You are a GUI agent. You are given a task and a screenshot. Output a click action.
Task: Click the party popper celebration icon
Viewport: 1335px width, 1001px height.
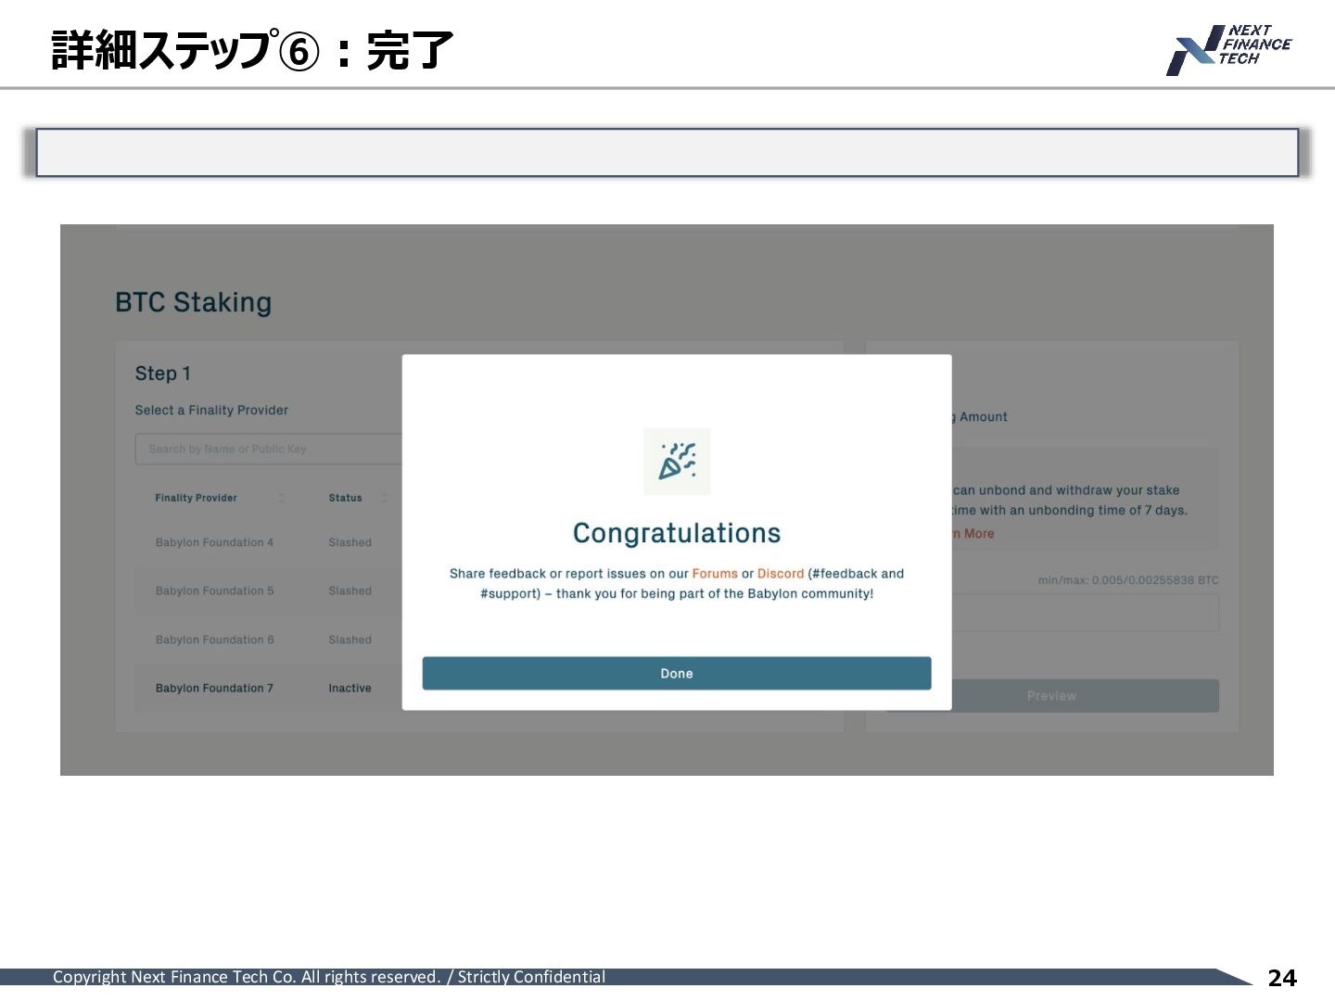click(677, 462)
